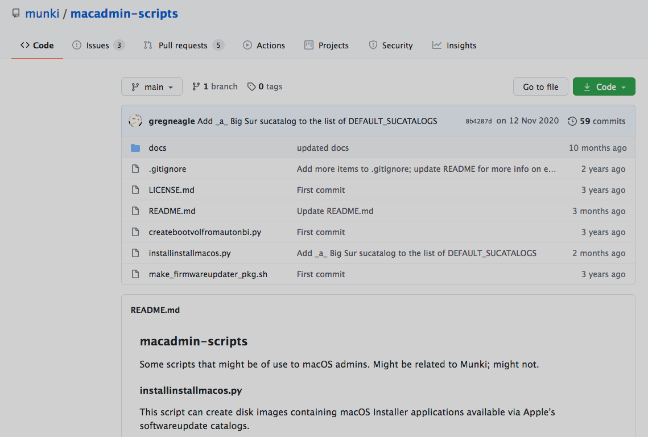The image size is (648, 437).
Task: Expand the green Code download dropdown
Action: pyautogui.click(x=604, y=87)
